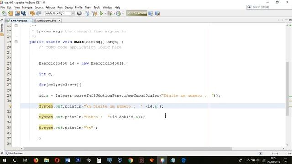Open the Source menu
This screenshot has width=292, height=164.
pyautogui.click(x=39, y=7)
